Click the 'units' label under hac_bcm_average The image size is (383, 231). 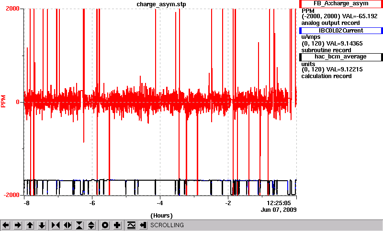point(308,64)
